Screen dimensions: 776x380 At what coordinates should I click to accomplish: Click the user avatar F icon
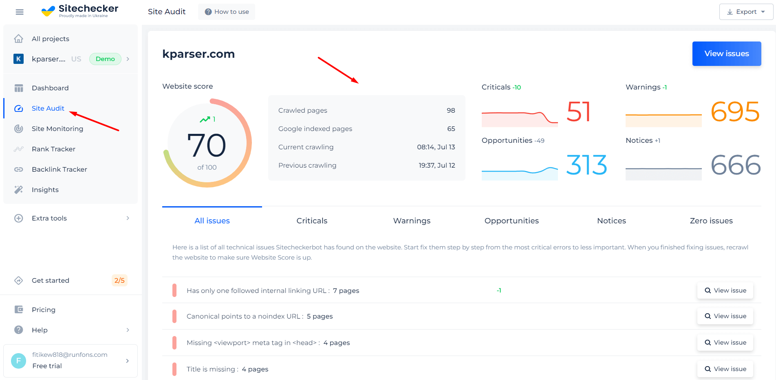click(18, 360)
